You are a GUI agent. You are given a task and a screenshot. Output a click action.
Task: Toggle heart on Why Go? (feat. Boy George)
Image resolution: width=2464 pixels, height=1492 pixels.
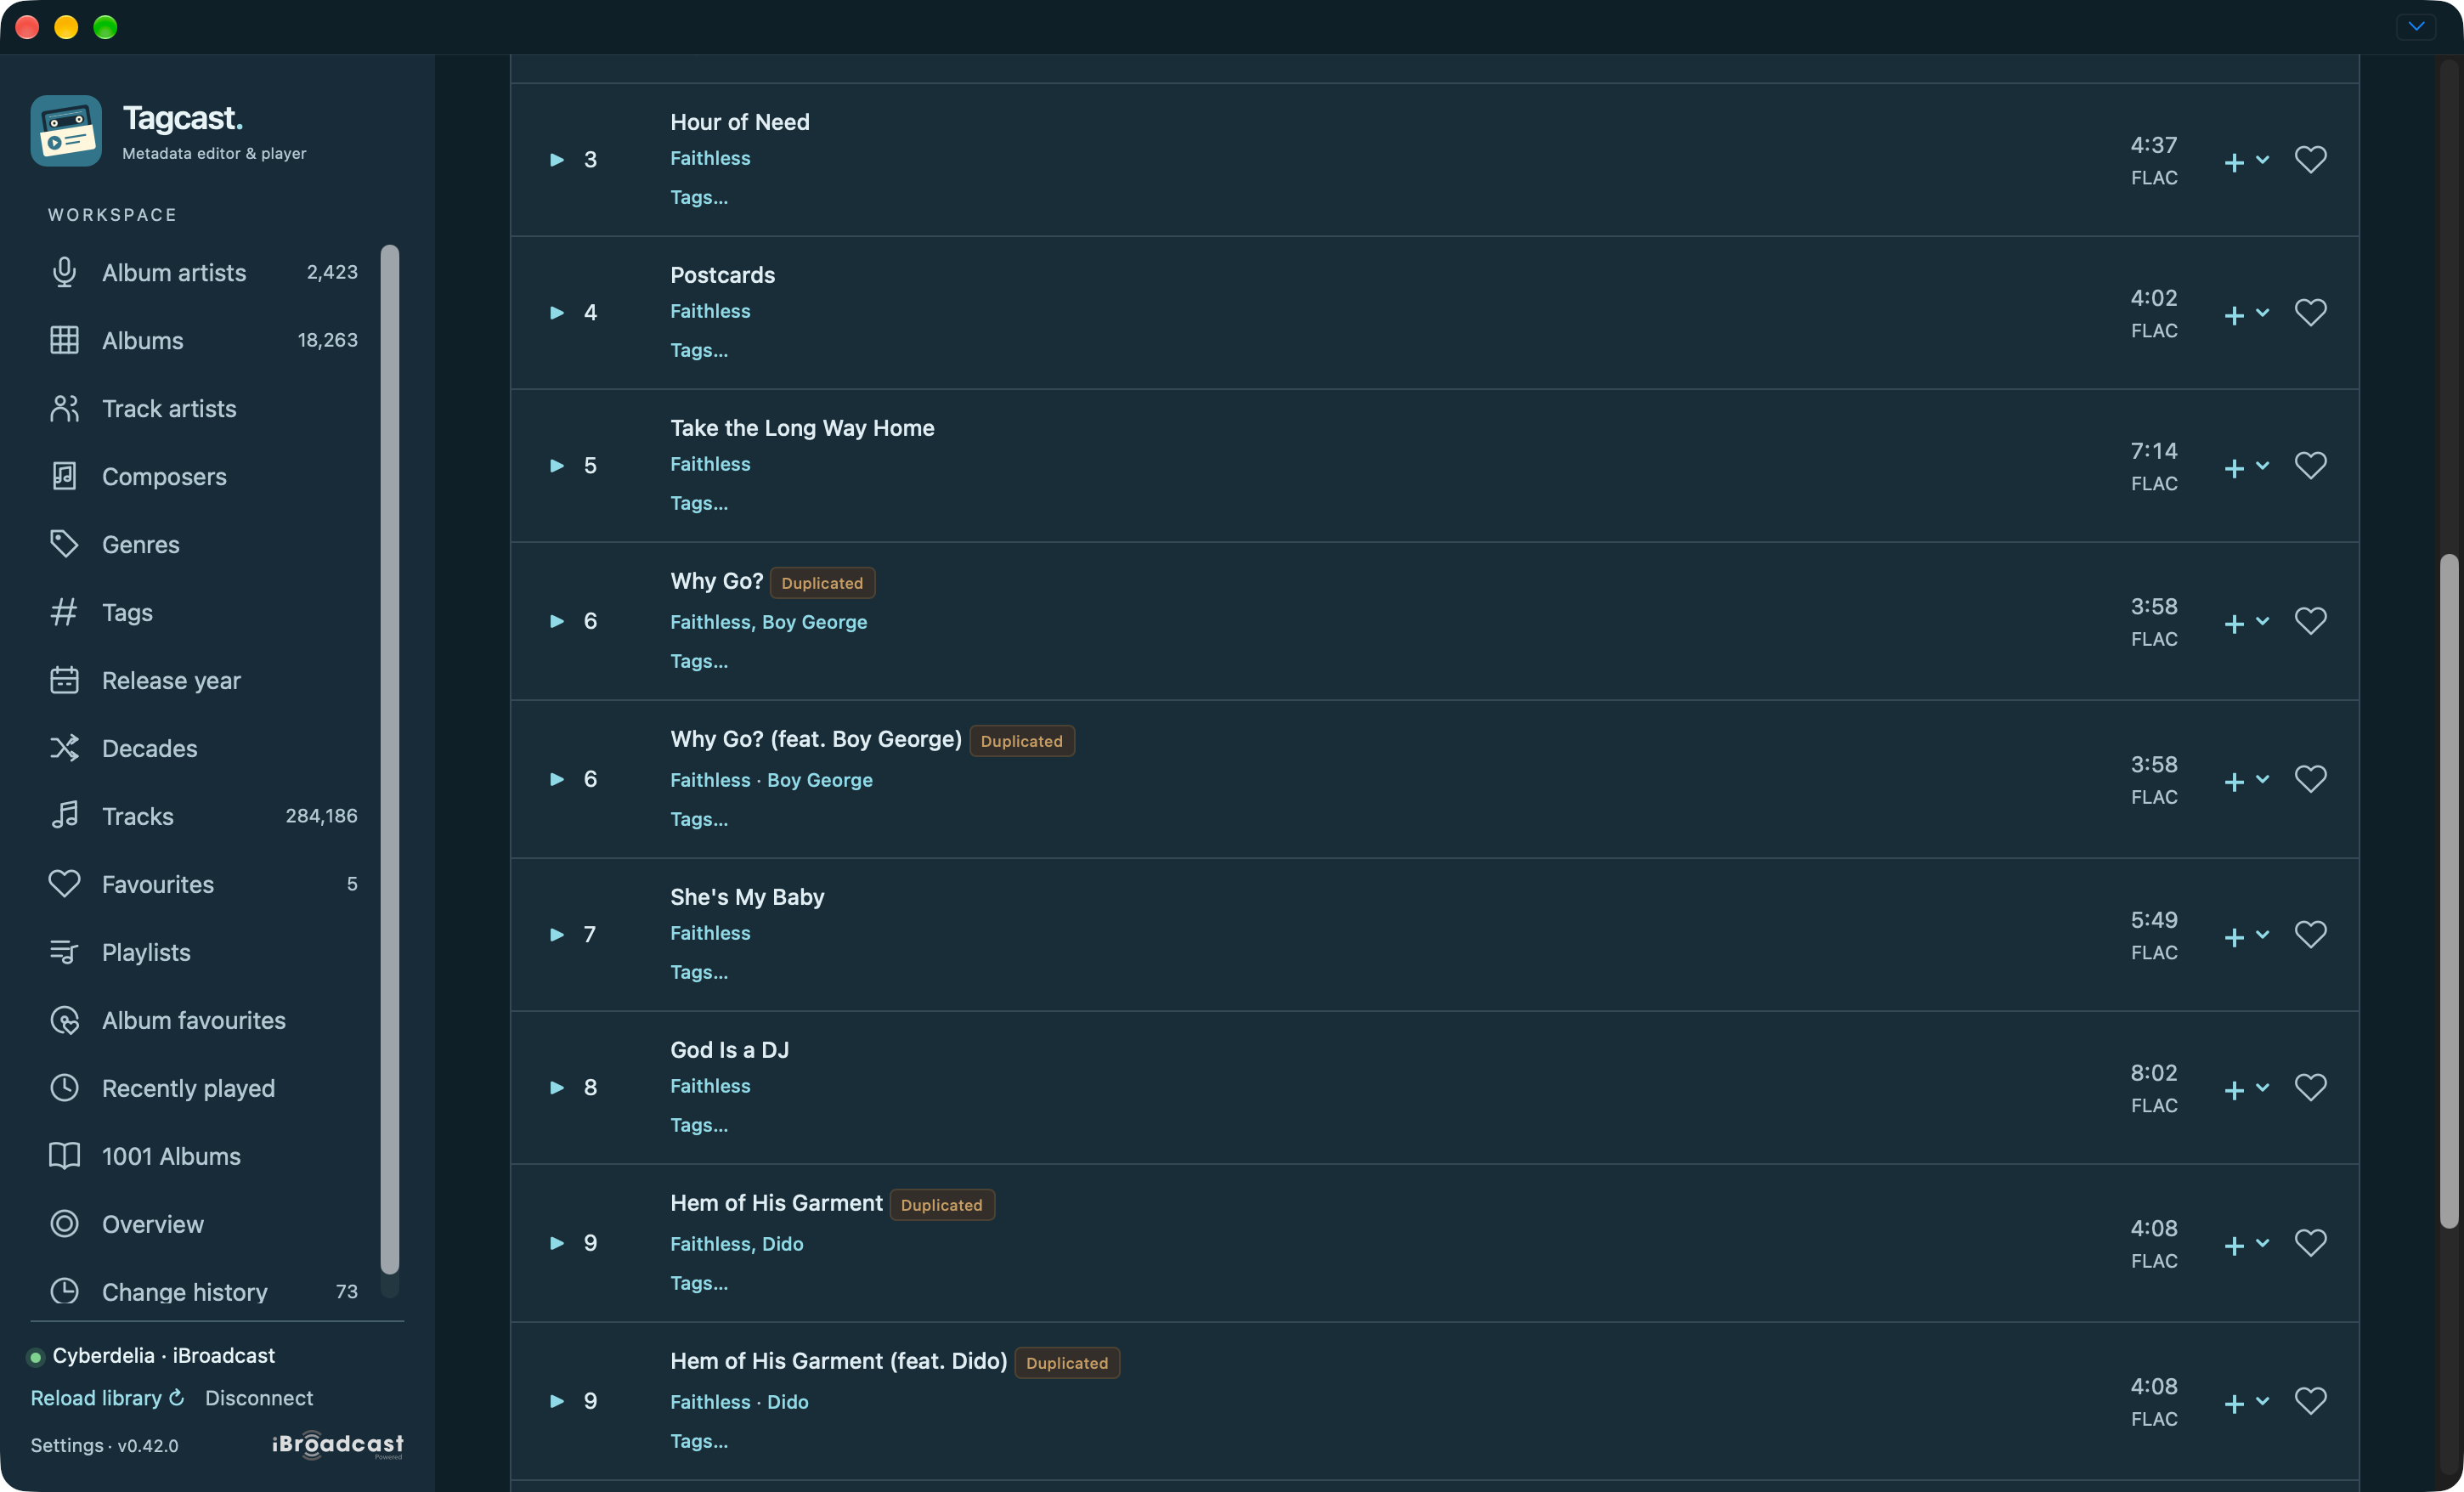tap(2310, 779)
